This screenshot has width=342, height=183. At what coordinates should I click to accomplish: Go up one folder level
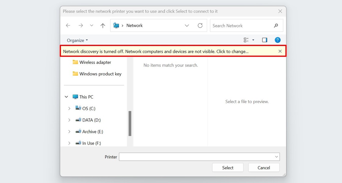pyautogui.click(x=103, y=25)
